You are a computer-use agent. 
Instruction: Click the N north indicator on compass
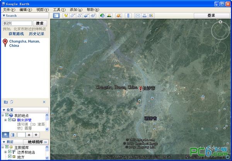[220, 22]
